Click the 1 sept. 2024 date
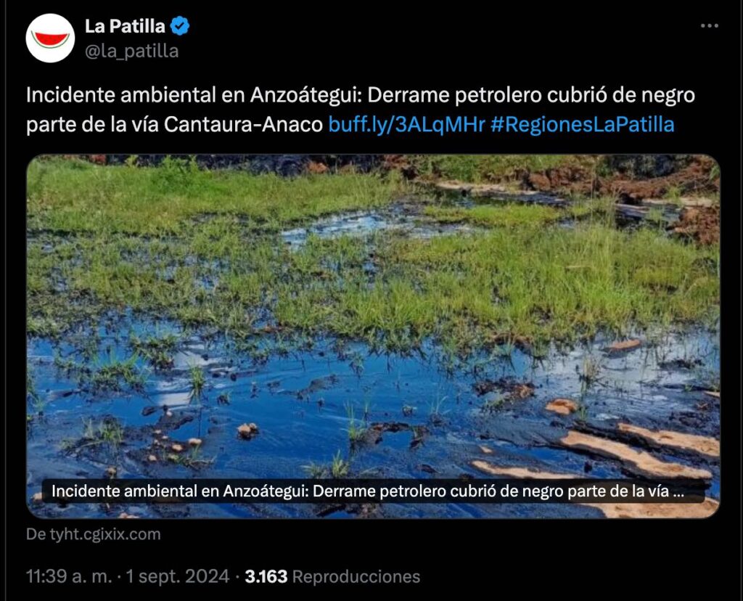The height and width of the screenshot is (601, 743). tap(178, 577)
